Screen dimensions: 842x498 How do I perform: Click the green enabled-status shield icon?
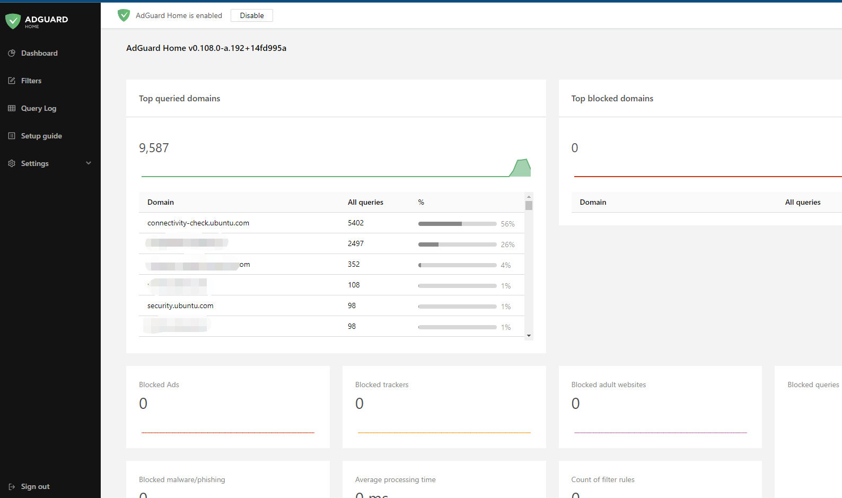tap(124, 15)
